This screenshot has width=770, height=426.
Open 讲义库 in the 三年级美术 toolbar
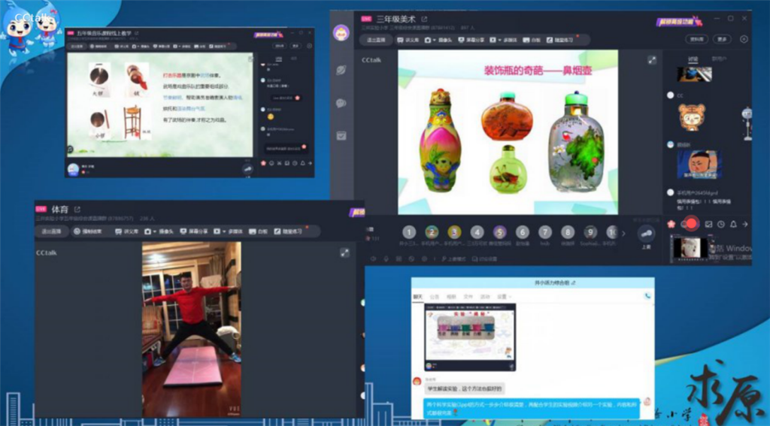pyautogui.click(x=408, y=40)
